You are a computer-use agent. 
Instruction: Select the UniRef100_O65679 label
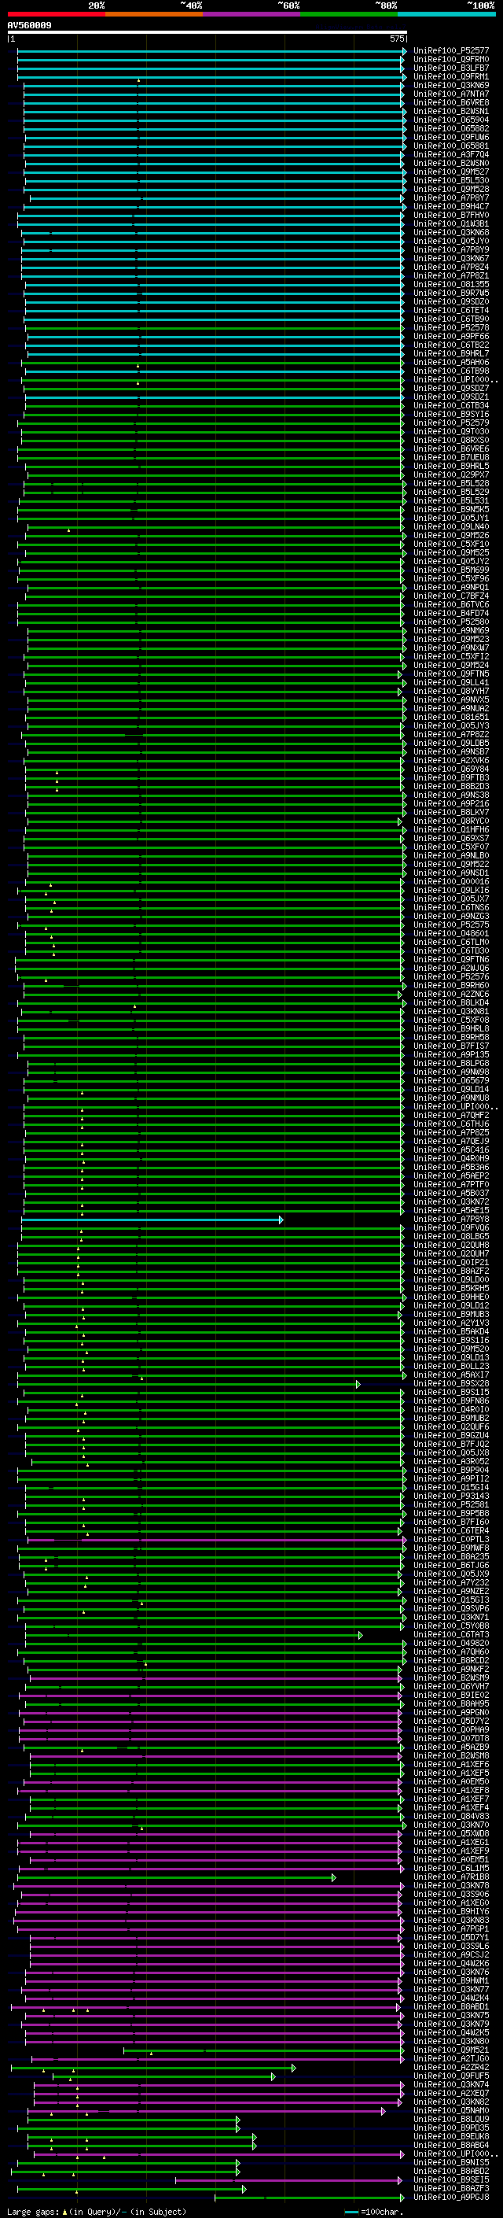pos(451,1080)
